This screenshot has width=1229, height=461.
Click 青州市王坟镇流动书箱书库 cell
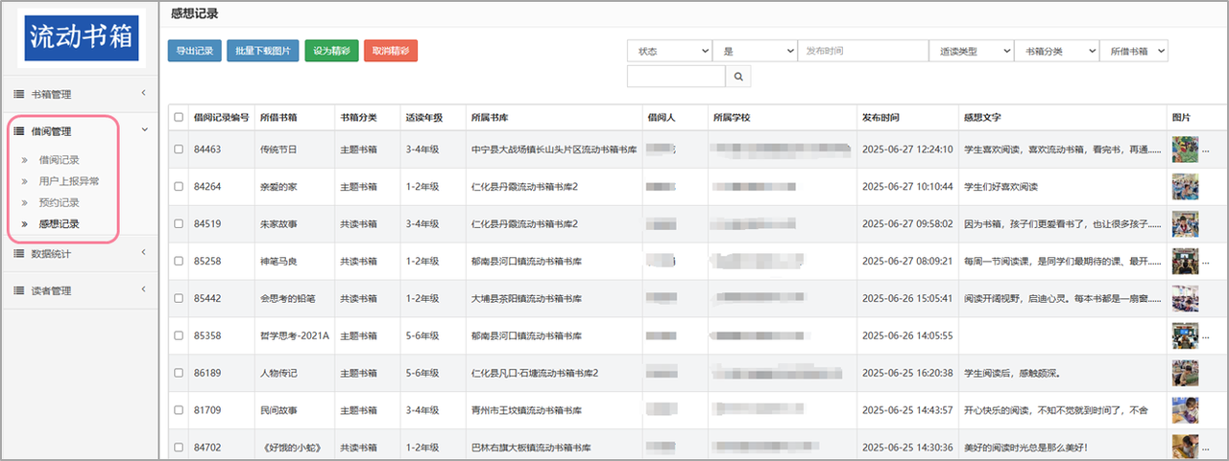[x=527, y=410]
